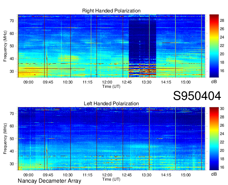Image resolution: width=228 pixels, height=185 pixels.
Task: Click the dB unit label of the top colorbar
Action: coord(214,82)
